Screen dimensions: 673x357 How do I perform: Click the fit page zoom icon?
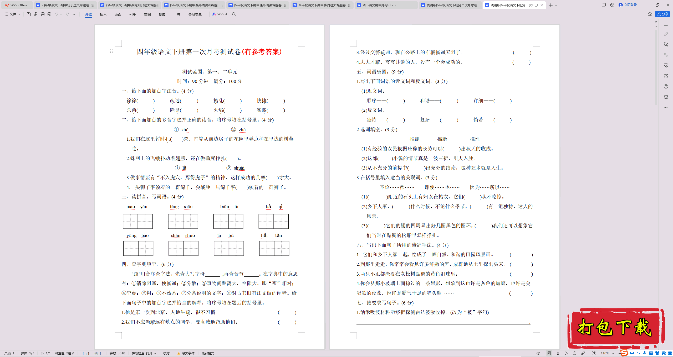point(594,353)
